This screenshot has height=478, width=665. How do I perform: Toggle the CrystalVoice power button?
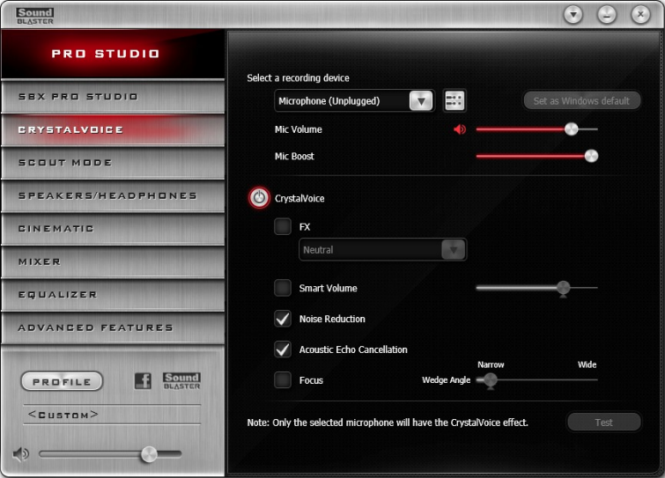point(259,198)
